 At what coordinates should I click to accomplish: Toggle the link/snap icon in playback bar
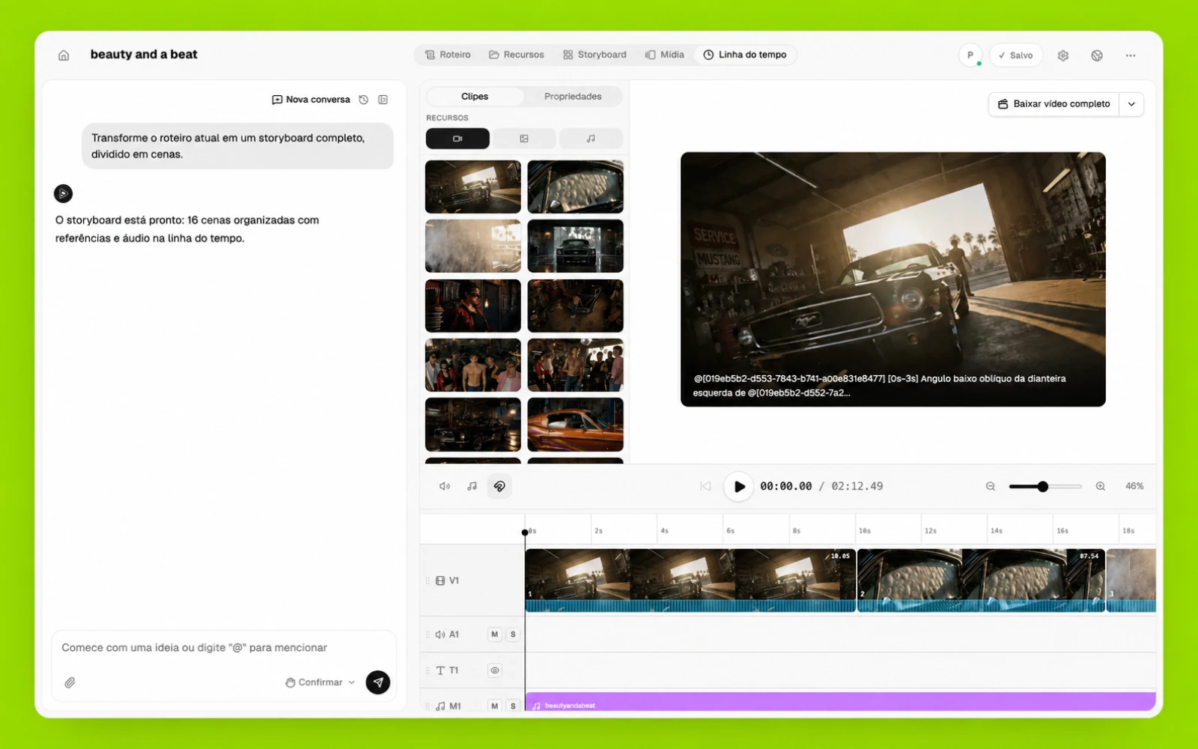click(499, 486)
